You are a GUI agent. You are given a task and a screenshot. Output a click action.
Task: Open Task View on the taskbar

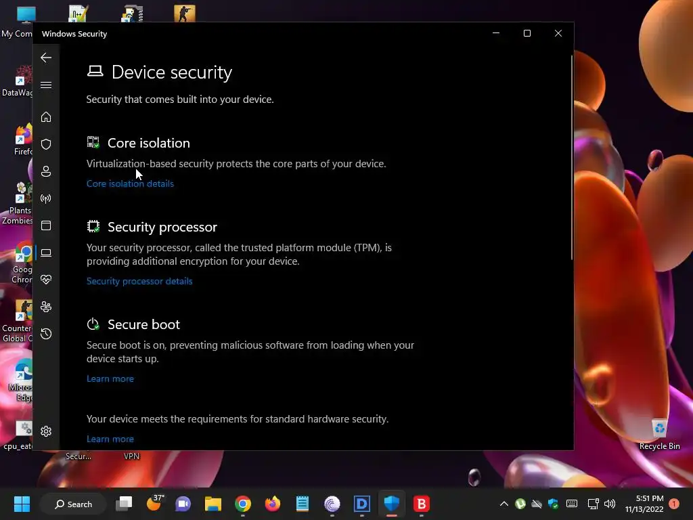click(125, 504)
